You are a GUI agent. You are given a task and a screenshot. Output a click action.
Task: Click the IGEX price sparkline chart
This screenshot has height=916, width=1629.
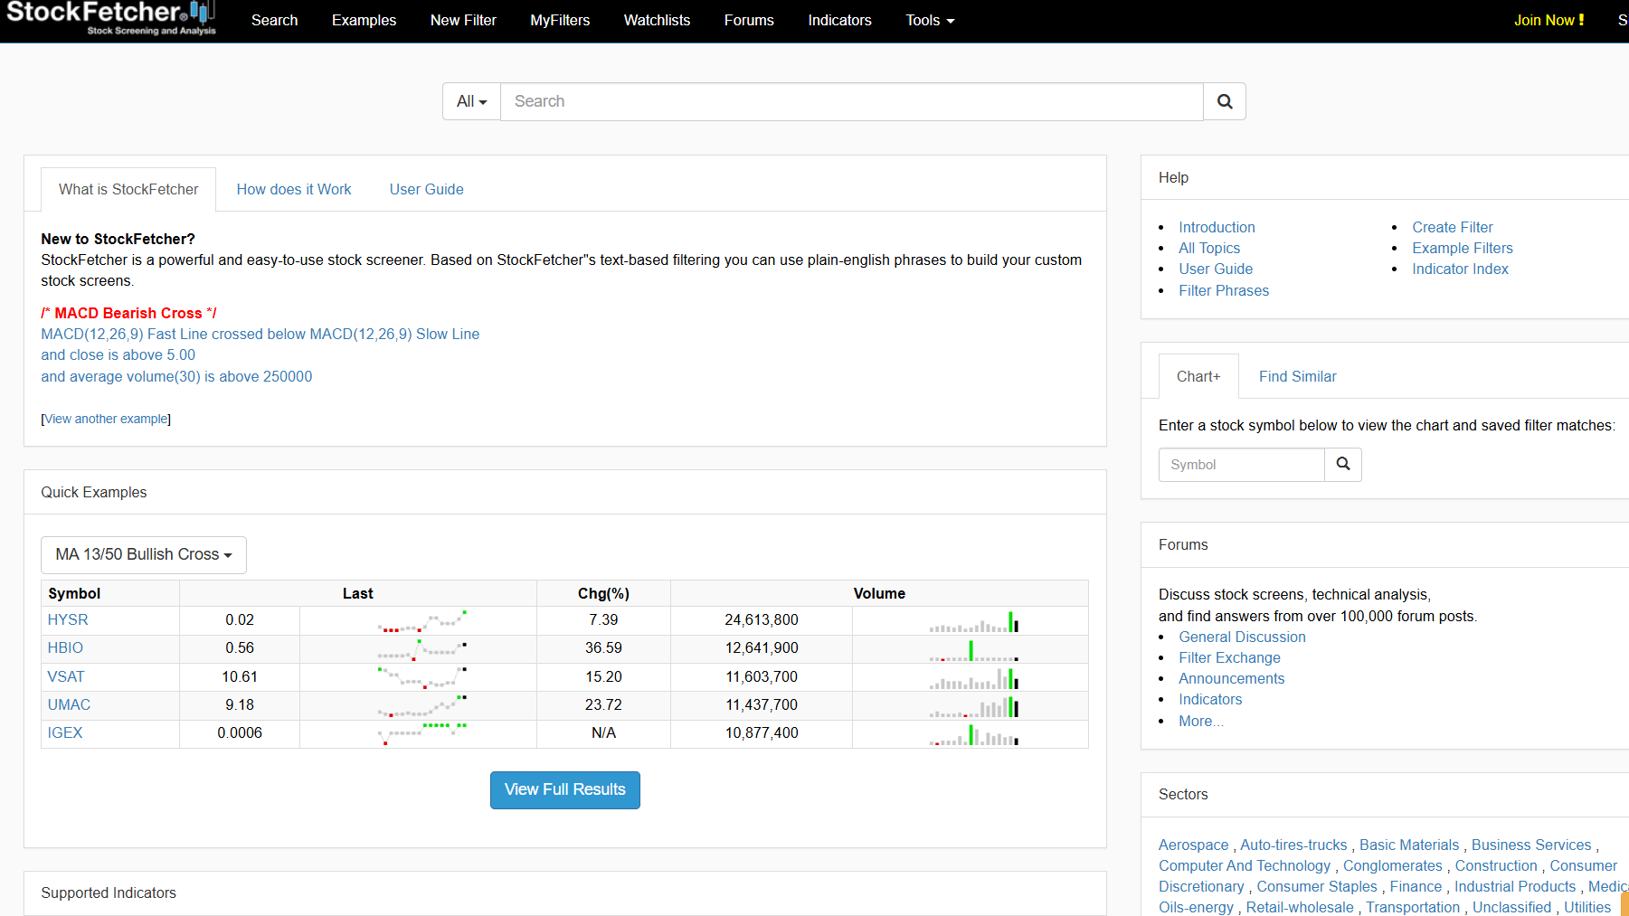pos(421,733)
